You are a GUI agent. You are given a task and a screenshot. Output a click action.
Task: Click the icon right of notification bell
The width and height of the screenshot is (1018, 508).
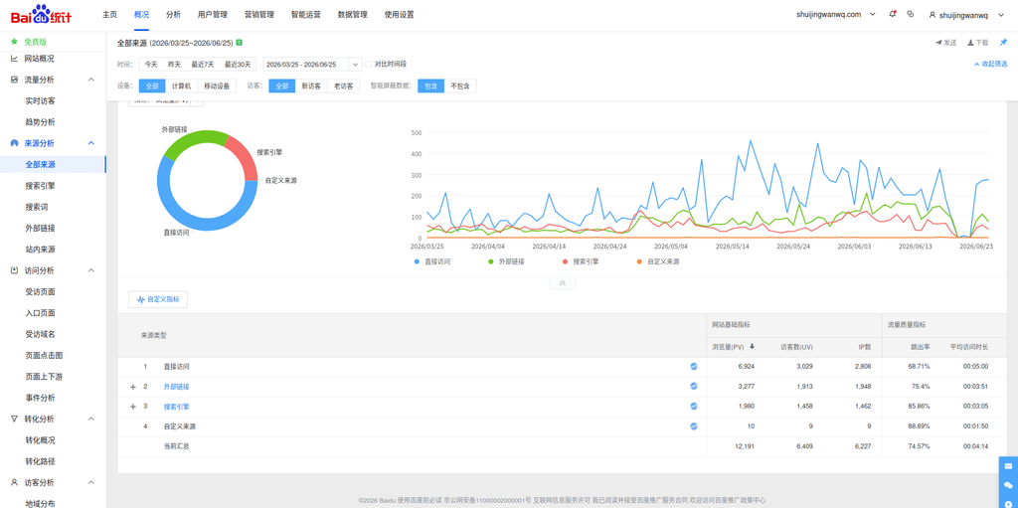911,14
